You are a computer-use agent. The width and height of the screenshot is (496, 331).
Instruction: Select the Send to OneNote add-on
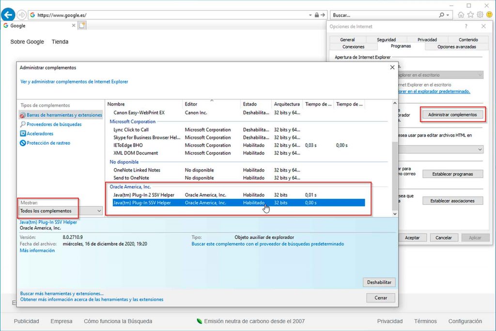[239, 178]
